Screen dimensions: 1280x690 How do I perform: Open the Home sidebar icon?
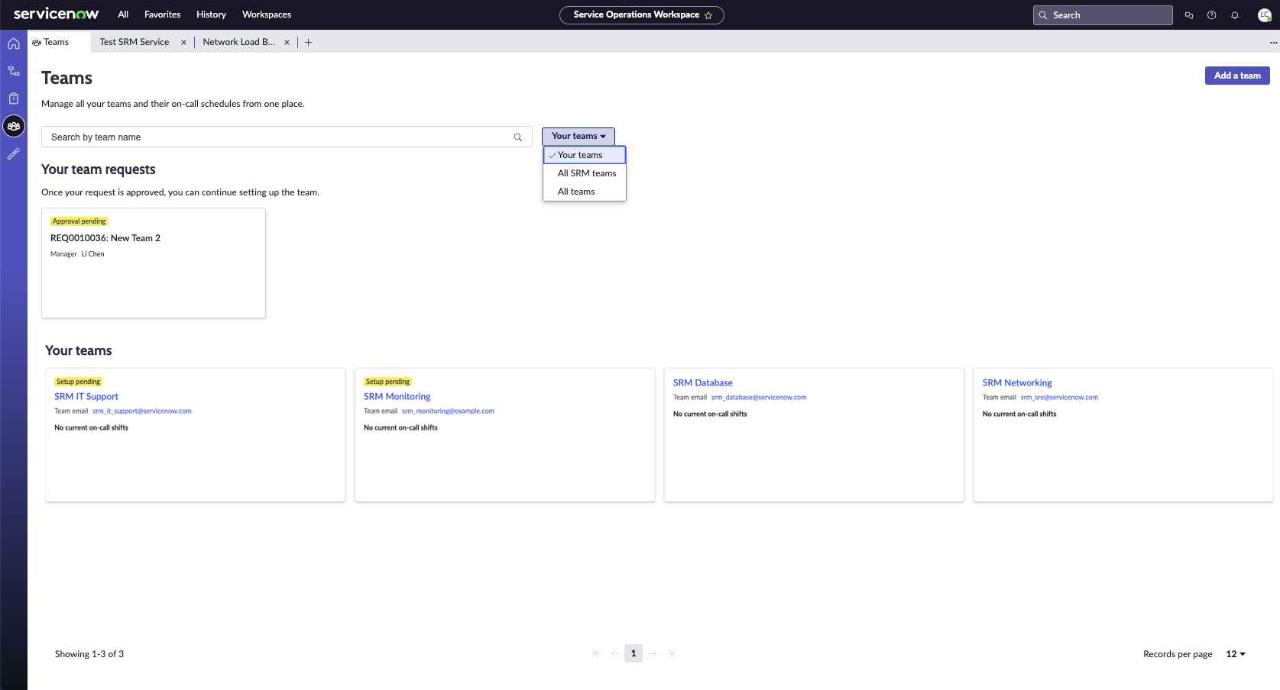14,44
